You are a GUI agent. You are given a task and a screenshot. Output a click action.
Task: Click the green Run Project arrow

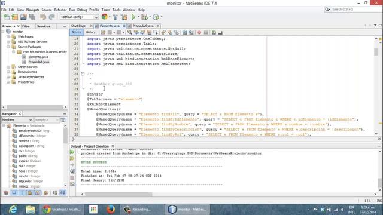point(133,17)
